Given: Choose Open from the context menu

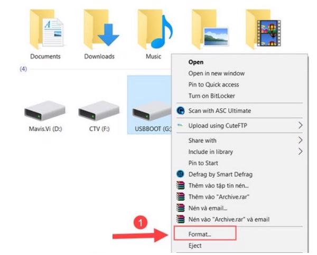Looking at the screenshot, I should coord(196,62).
